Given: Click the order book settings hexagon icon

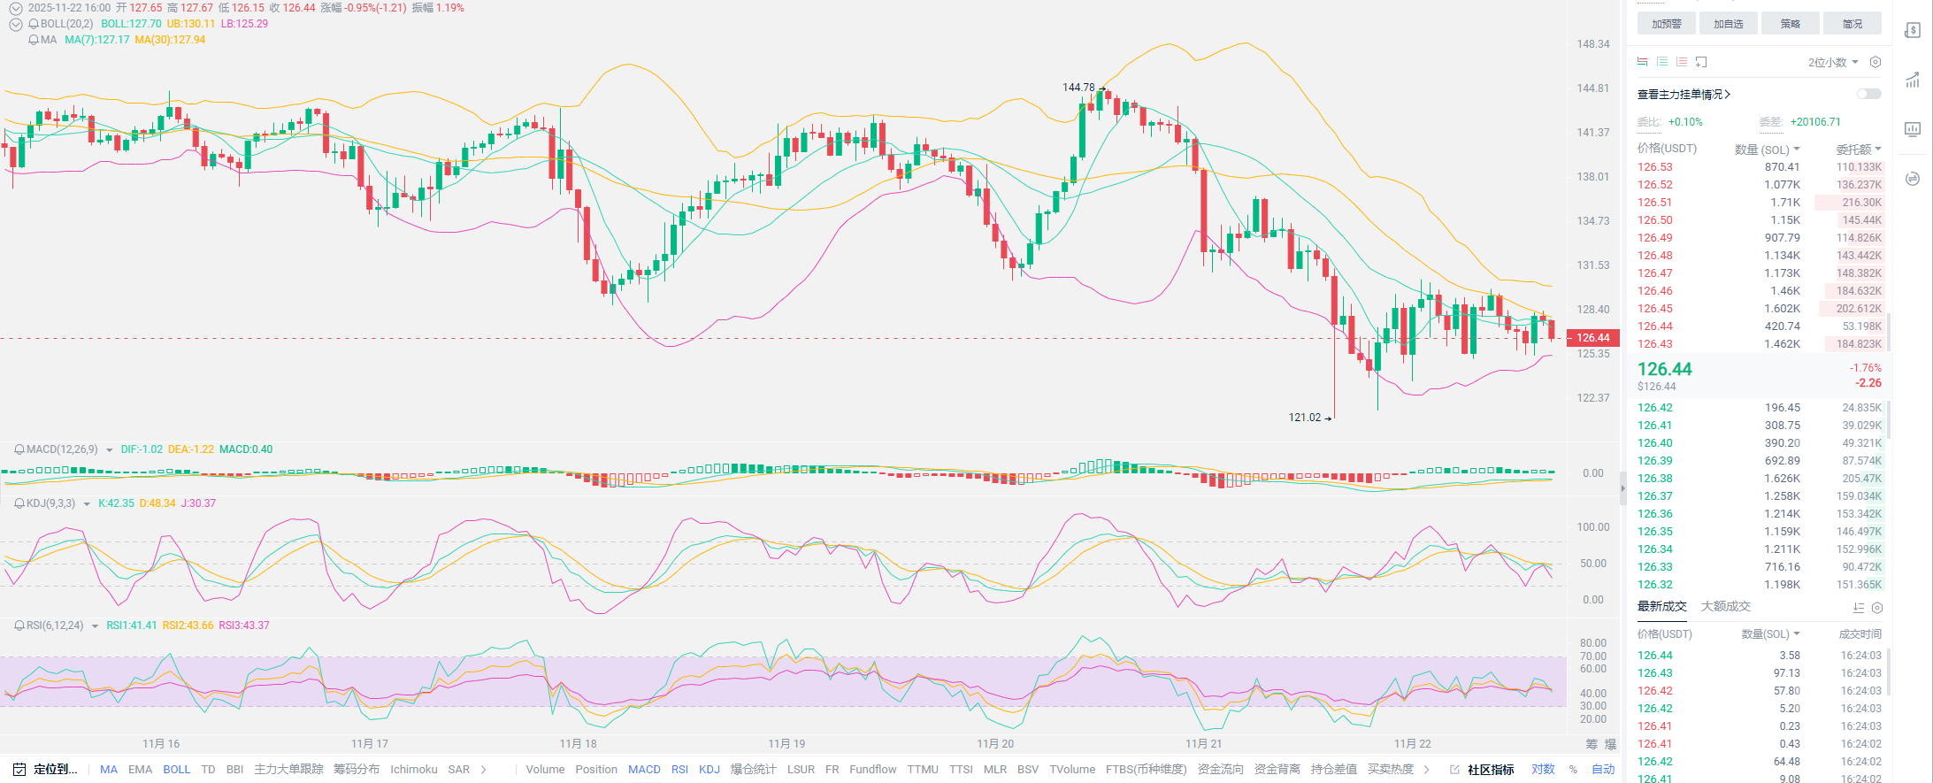Looking at the screenshot, I should click(x=1875, y=62).
